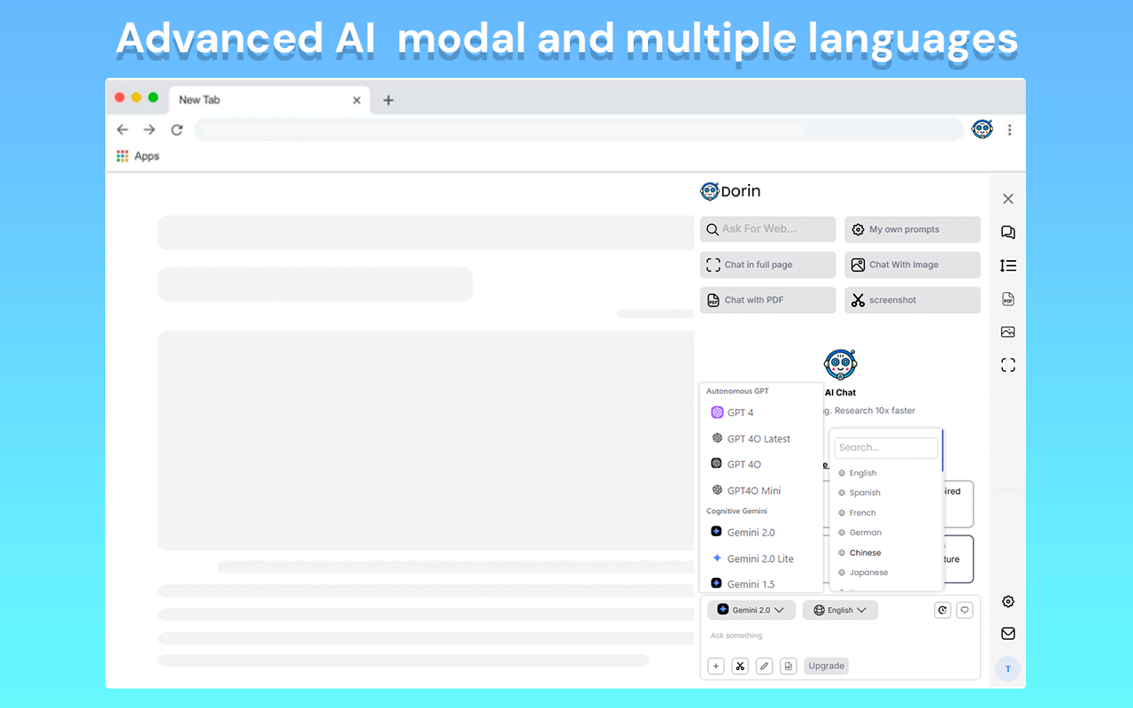This screenshot has height=708, width=1133.
Task: Click the new chat bubble icon
Action: [965, 610]
